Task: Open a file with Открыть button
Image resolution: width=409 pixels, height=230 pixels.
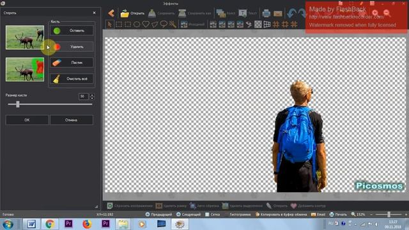Action: pyautogui.click(x=132, y=13)
